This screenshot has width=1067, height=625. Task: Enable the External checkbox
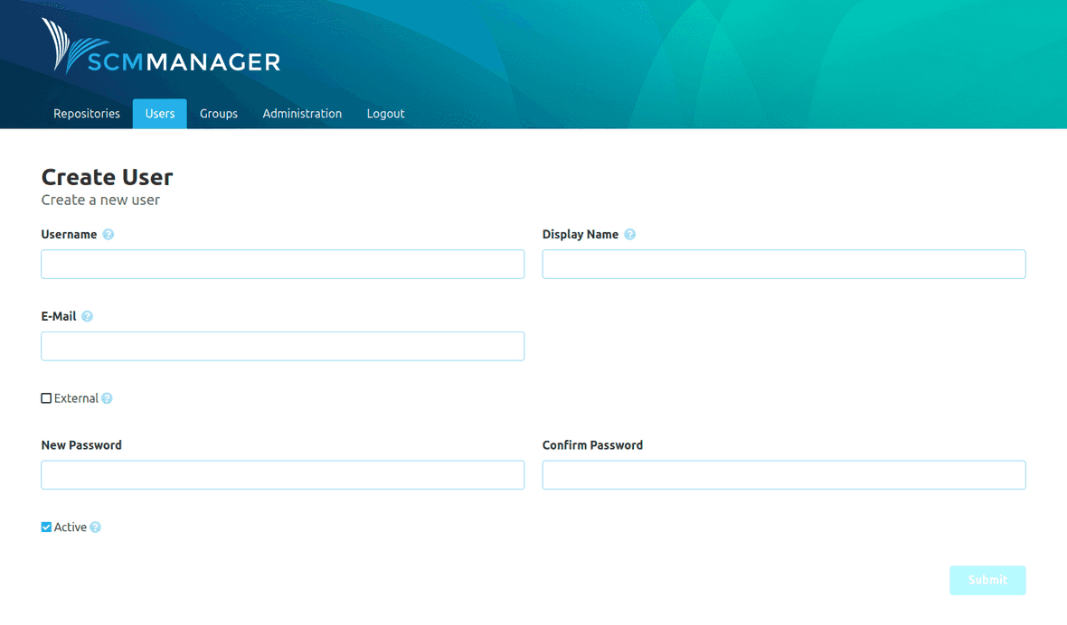click(45, 397)
